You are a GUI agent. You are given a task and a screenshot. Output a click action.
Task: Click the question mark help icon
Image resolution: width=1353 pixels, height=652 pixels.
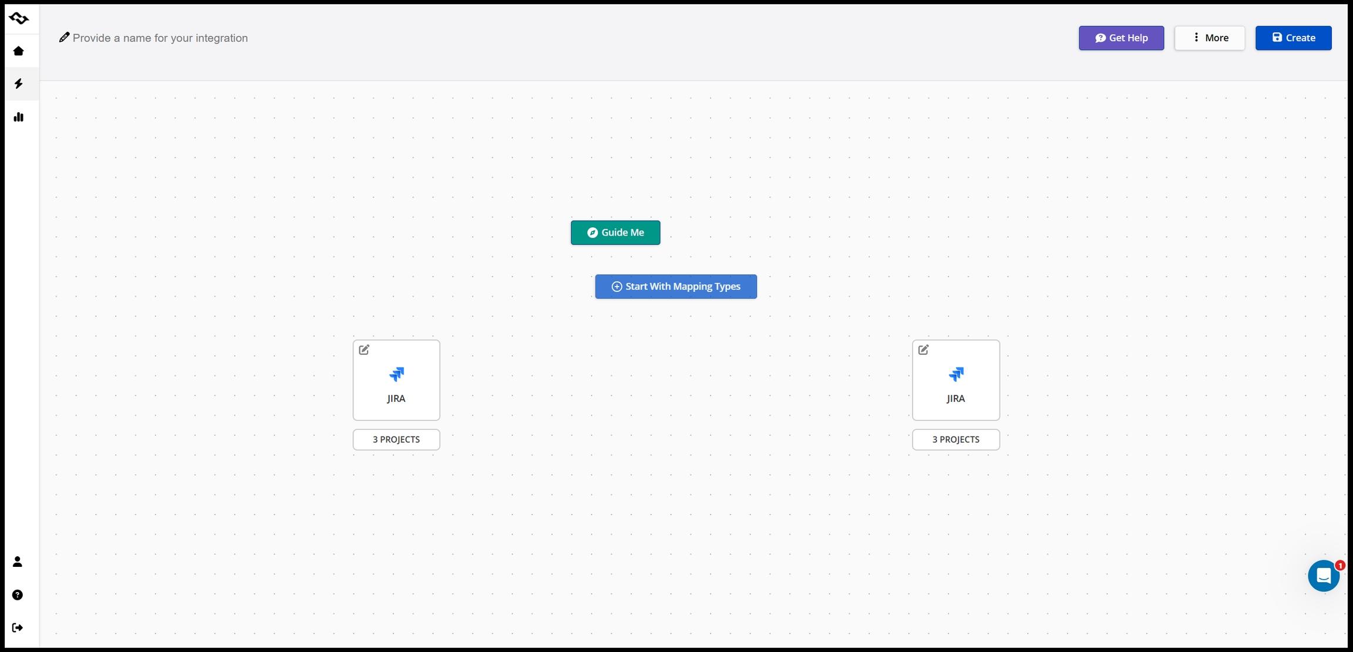tap(18, 595)
